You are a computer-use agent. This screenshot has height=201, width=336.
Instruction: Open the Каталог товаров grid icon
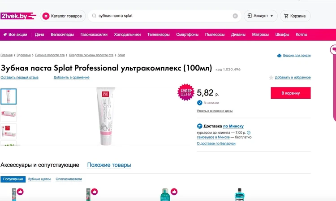pos(46,16)
